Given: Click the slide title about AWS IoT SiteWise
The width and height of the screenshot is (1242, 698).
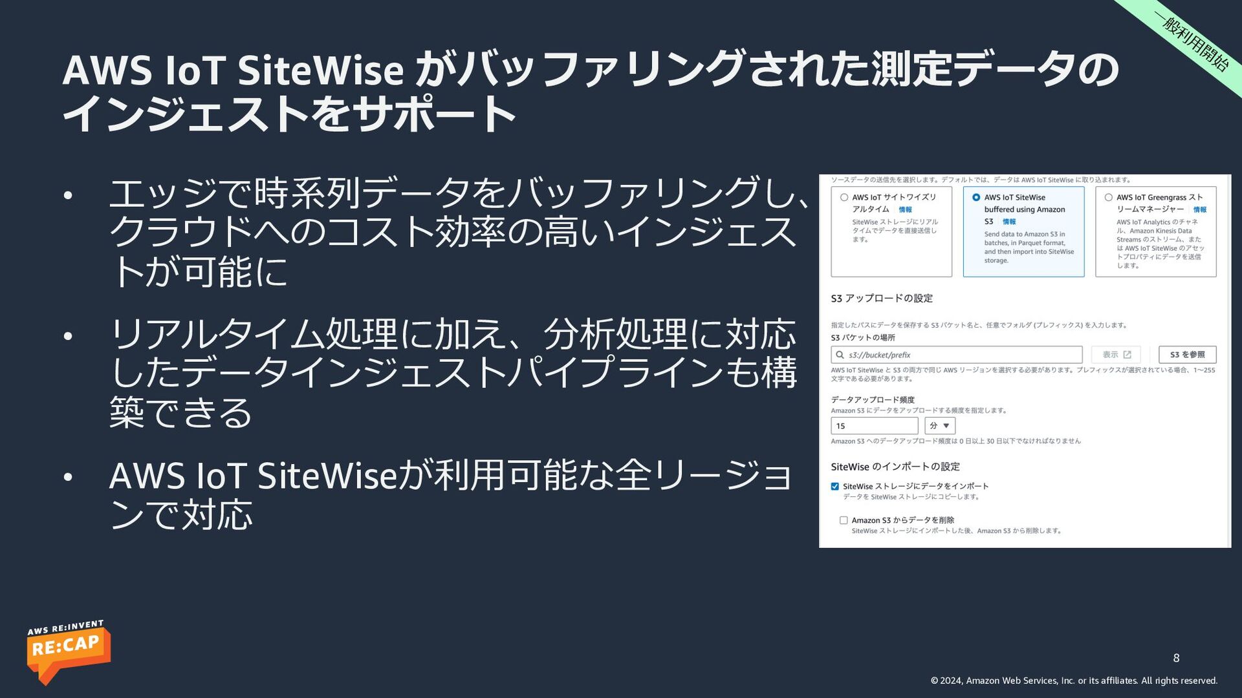Looking at the screenshot, I should pyautogui.click(x=591, y=91).
